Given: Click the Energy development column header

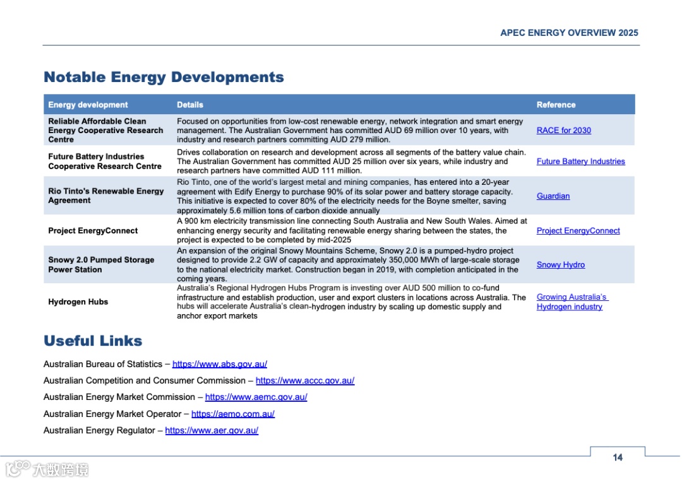Looking at the screenshot, I should 88,105.
